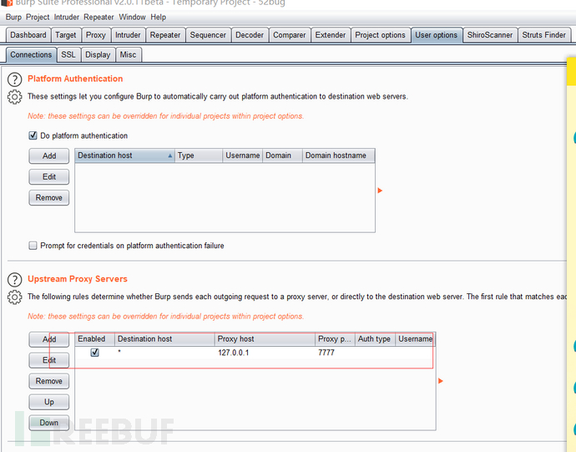Open the Repeater menu
Viewport: 576px width, 452px height.
pyautogui.click(x=99, y=18)
